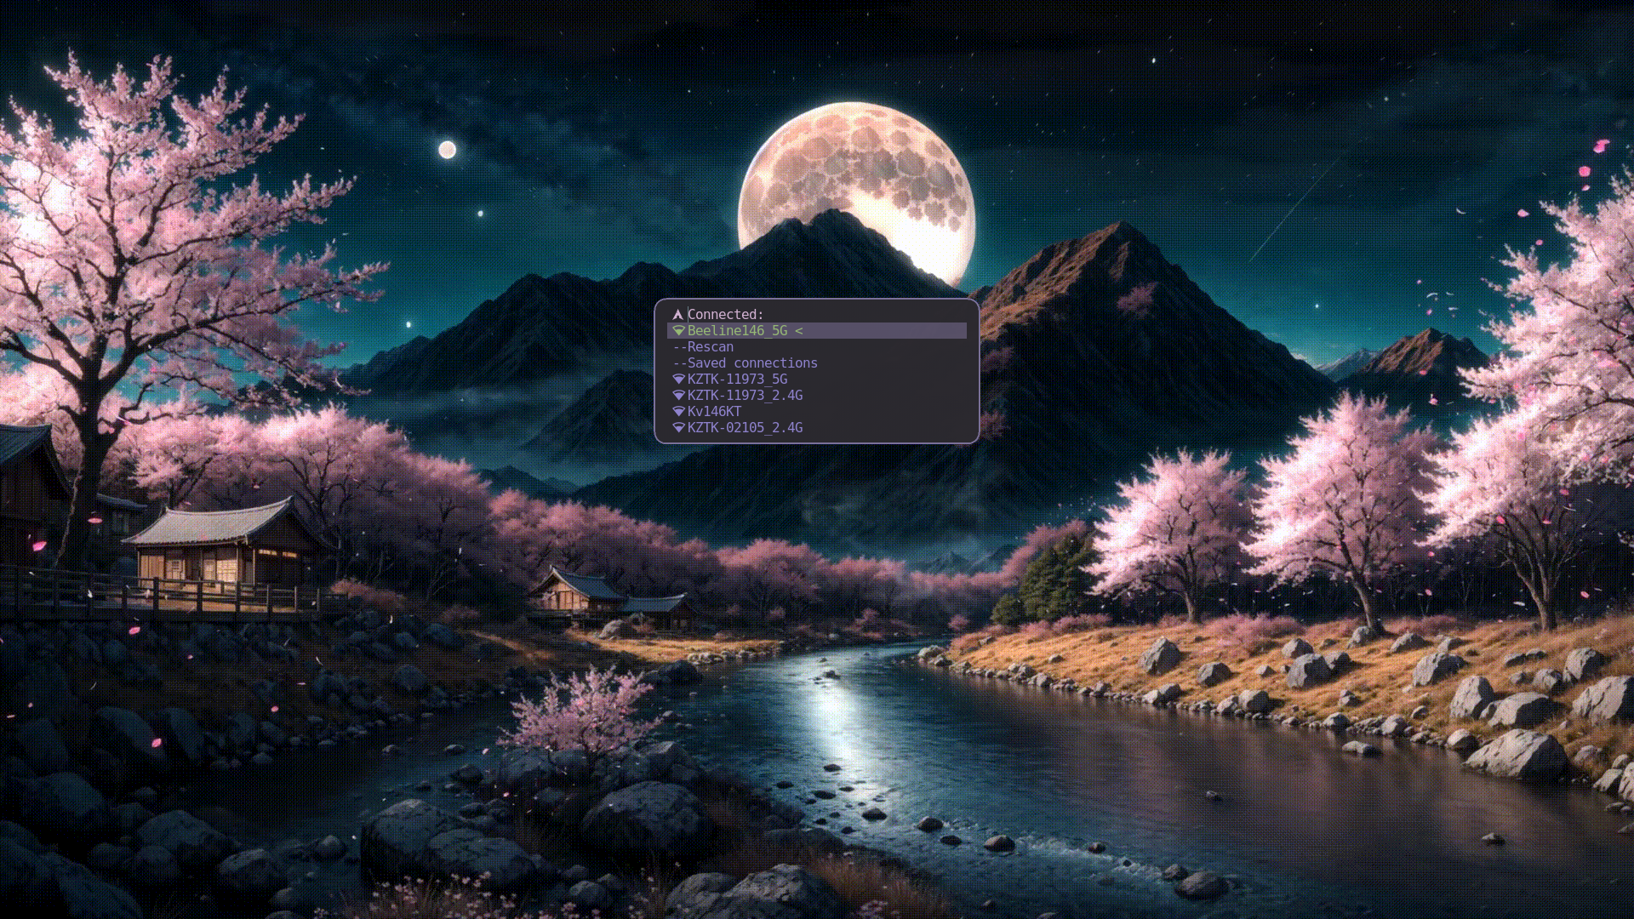Click the dashes prefix before Saved connections
Image resolution: width=1634 pixels, height=919 pixels.
click(679, 363)
